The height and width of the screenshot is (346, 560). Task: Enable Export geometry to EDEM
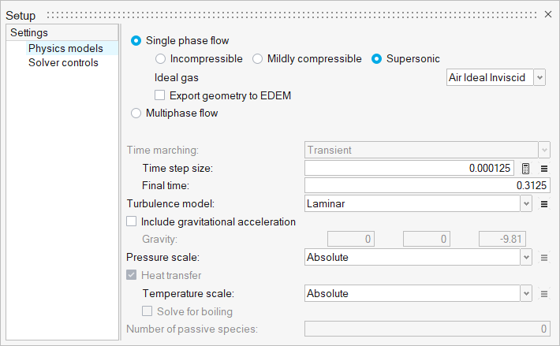pyautogui.click(x=161, y=95)
